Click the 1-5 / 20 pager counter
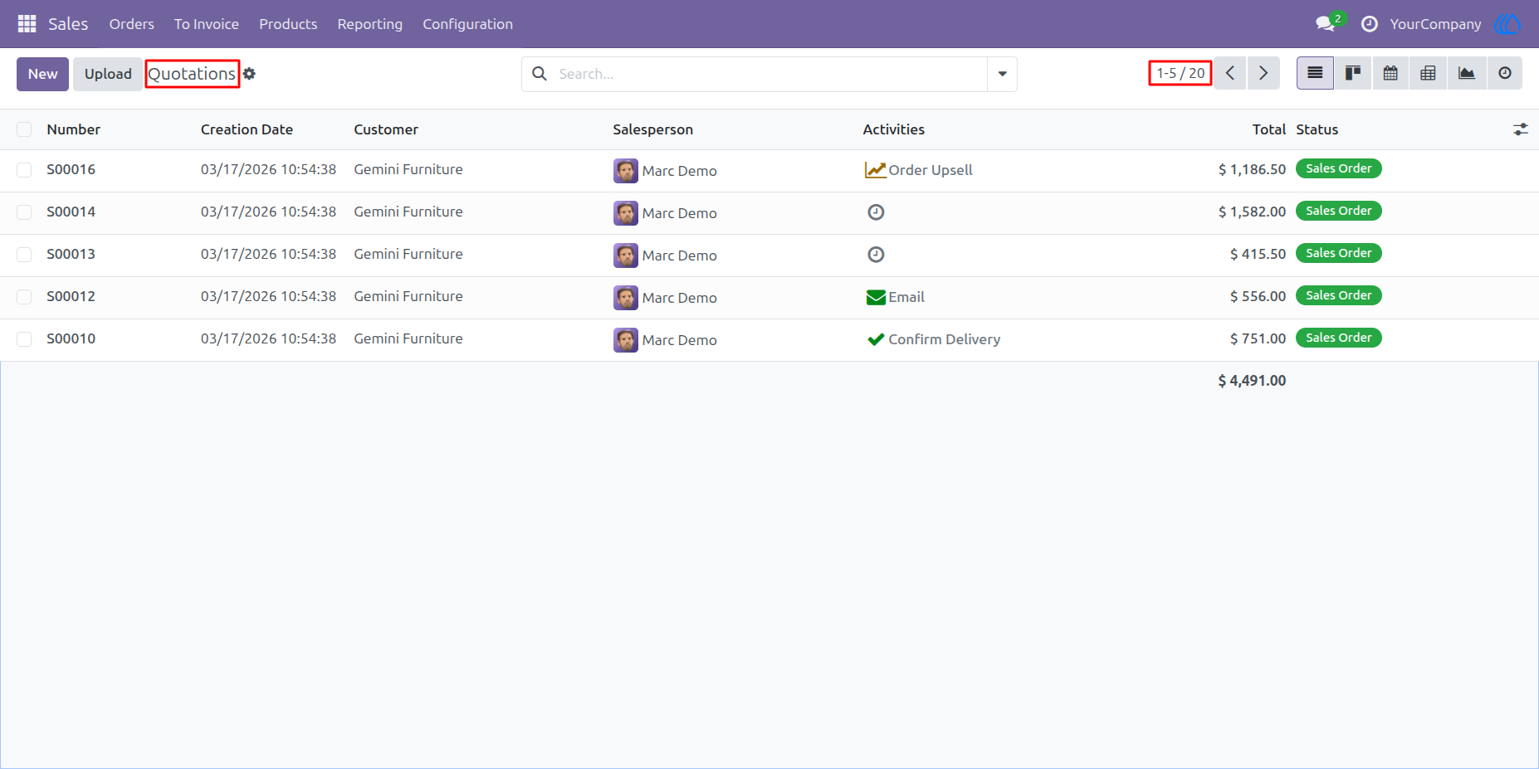Image resolution: width=1539 pixels, height=769 pixels. (1180, 73)
